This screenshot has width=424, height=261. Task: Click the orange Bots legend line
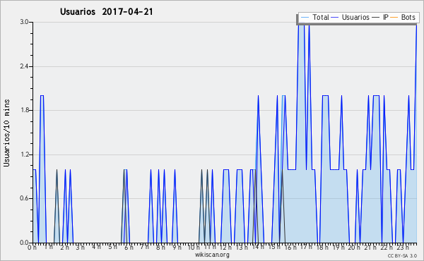(394, 18)
